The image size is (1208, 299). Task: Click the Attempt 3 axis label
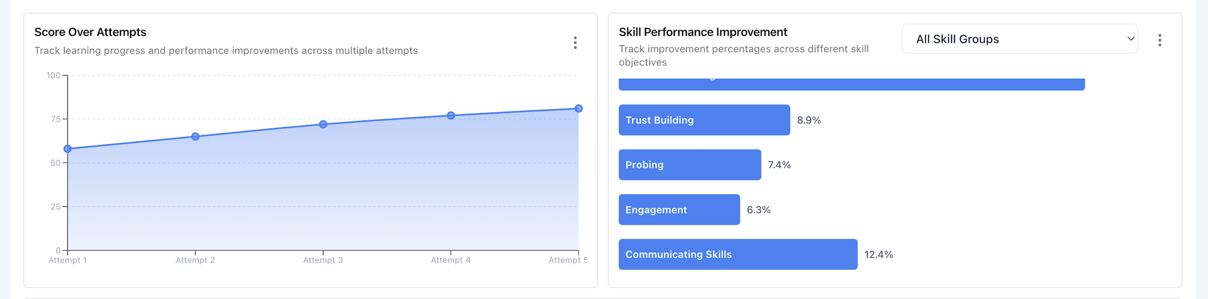coord(323,260)
